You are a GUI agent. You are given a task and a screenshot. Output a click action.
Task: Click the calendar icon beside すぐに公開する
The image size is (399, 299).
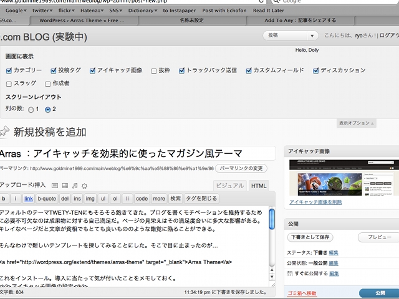coord(289,273)
